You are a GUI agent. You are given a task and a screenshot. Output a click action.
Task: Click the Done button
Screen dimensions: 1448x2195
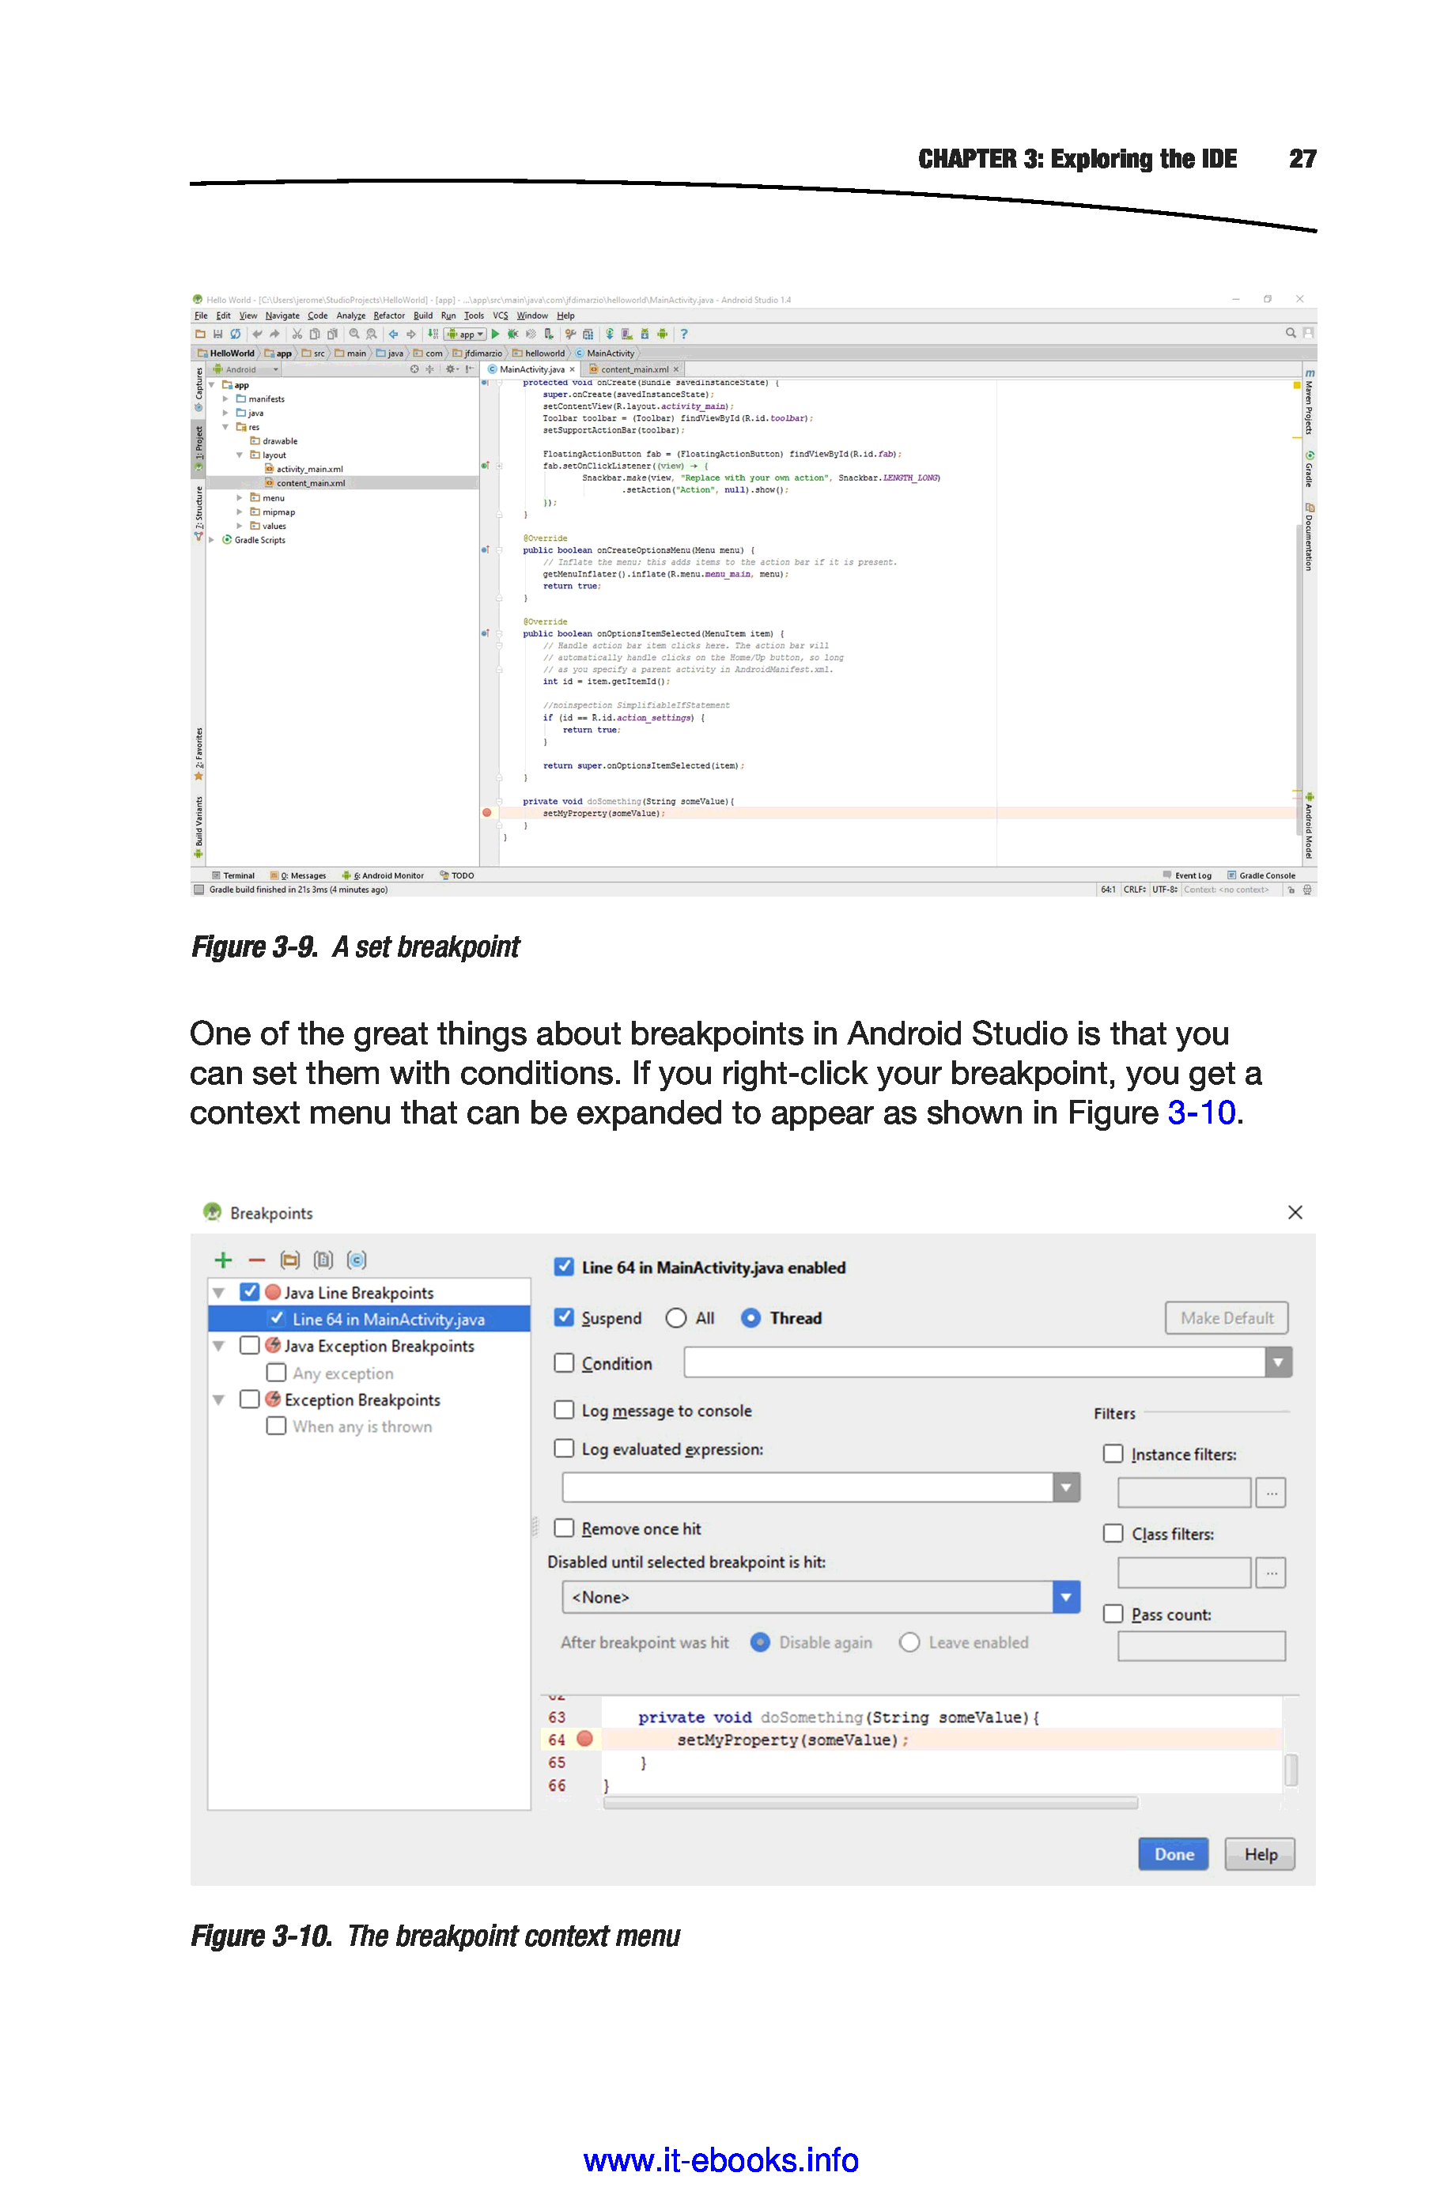1173,1854
